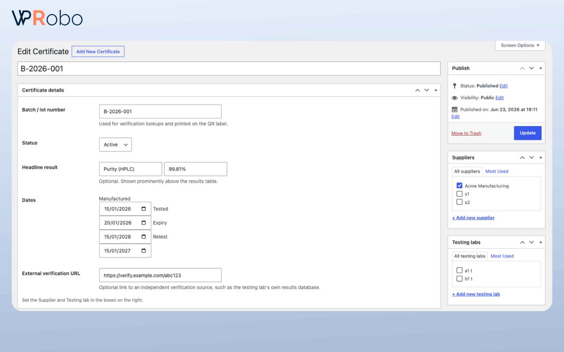Click the calendar icon beside Published on
The image size is (564, 352).
pos(455,110)
